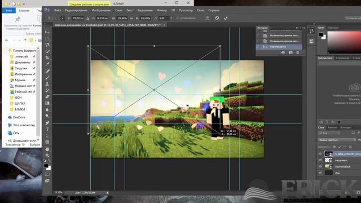The height and width of the screenshot is (203, 361).
Task: Open the layer filter Вид dropdown
Action: (x=329, y=133)
